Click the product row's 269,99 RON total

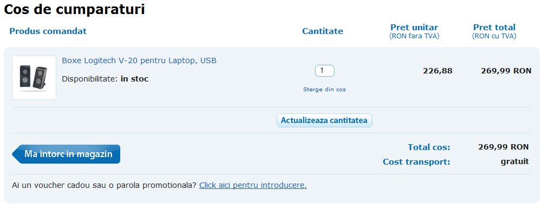(x=506, y=71)
